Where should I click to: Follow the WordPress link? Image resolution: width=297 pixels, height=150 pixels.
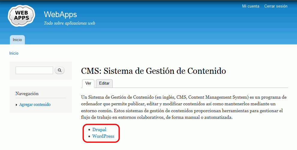coord(103,136)
